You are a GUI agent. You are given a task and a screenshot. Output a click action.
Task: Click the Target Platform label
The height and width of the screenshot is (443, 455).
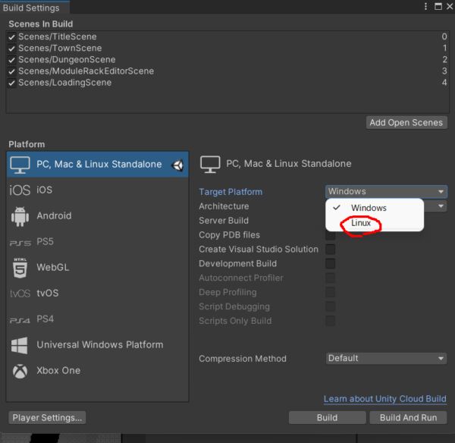[x=231, y=192]
